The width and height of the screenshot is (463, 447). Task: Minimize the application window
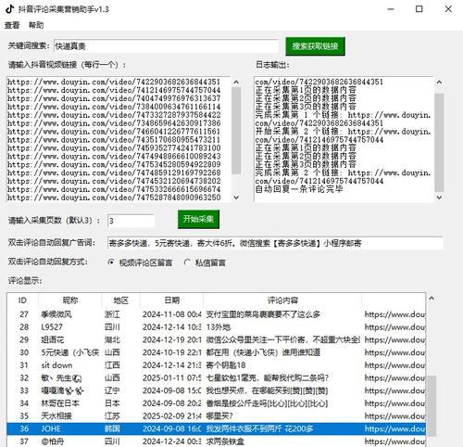[391, 9]
